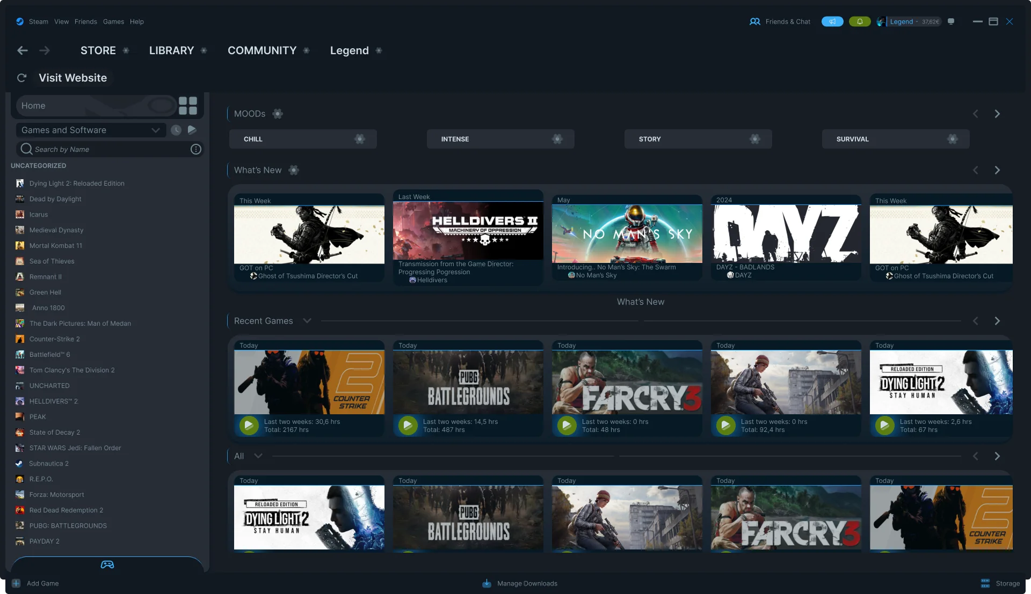
Task: Click the controller Big Picture icon in the sidebar
Action: [107, 564]
